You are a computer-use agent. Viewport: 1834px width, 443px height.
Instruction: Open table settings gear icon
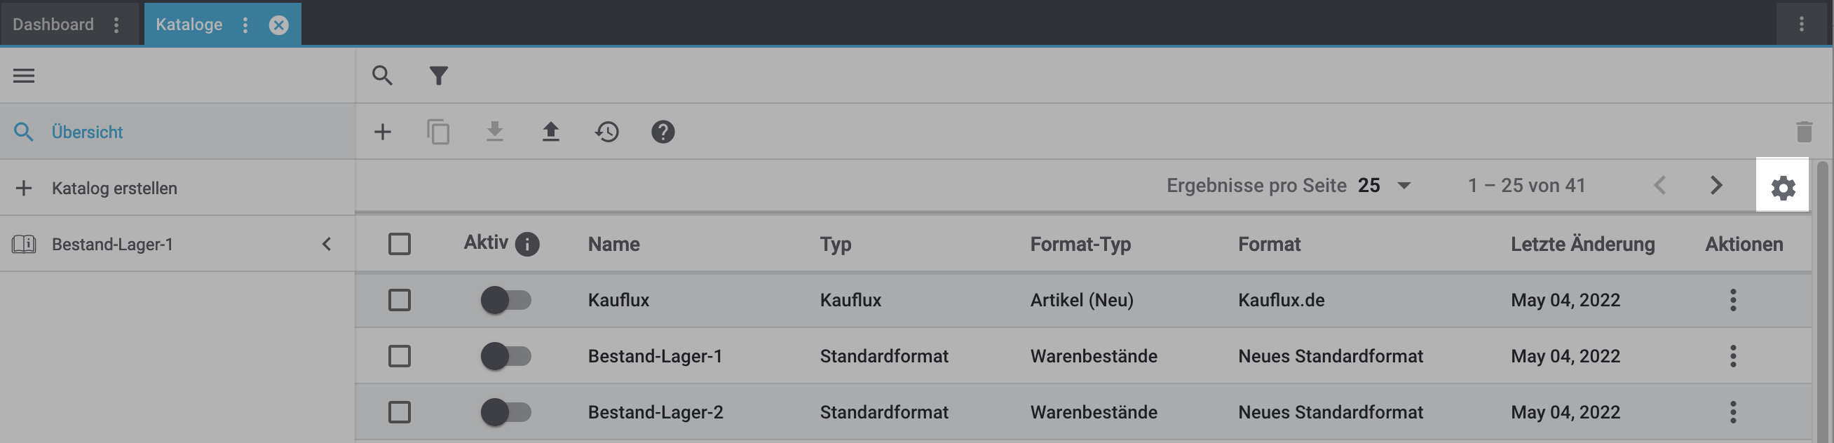tap(1783, 188)
